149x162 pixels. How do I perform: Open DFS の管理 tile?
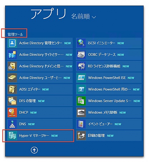pyautogui.click(x=40, y=101)
